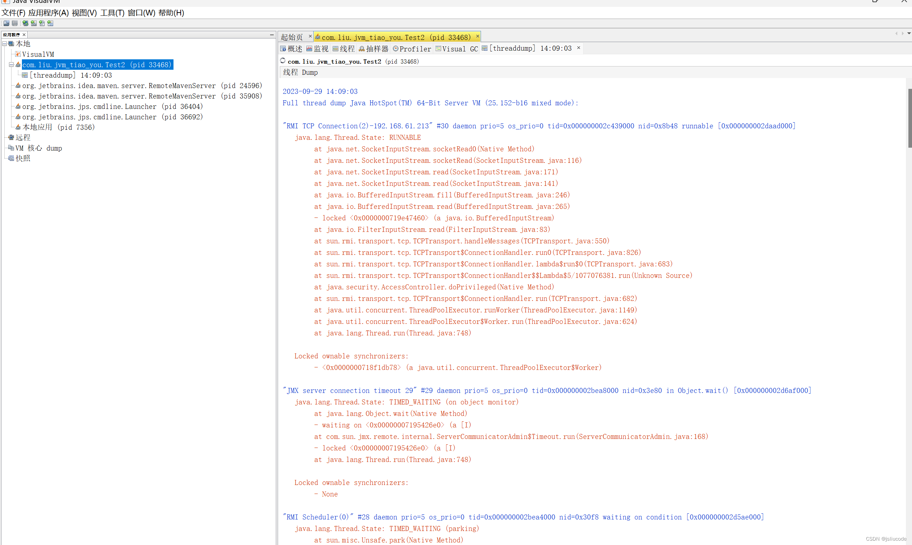Click the VisualVM node icon in the tree
Image resolution: width=912 pixels, height=545 pixels.
(18, 54)
